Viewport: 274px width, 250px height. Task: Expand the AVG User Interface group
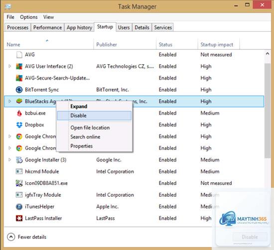[x=10, y=66]
